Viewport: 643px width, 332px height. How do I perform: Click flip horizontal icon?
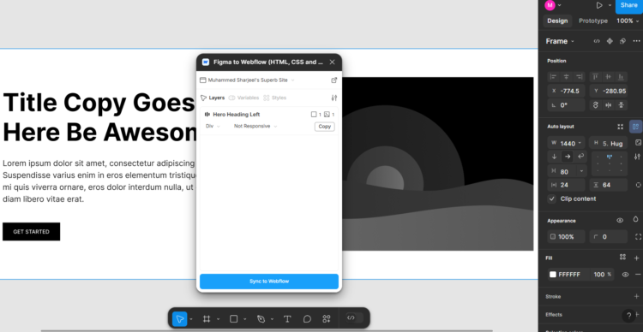[608, 105]
